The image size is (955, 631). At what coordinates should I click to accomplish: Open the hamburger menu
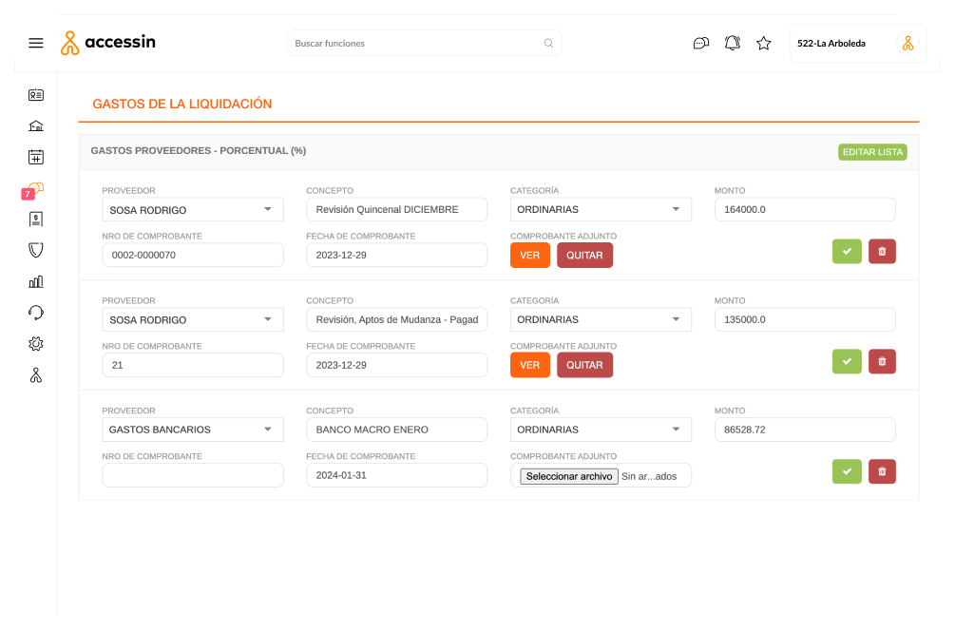[x=36, y=43]
